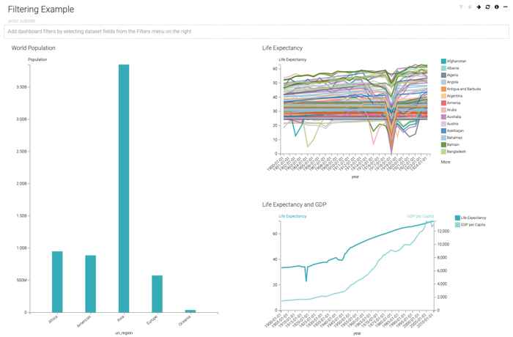Toggle GDP per Capita legend series
This screenshot has height=337, width=513.
coord(473,225)
